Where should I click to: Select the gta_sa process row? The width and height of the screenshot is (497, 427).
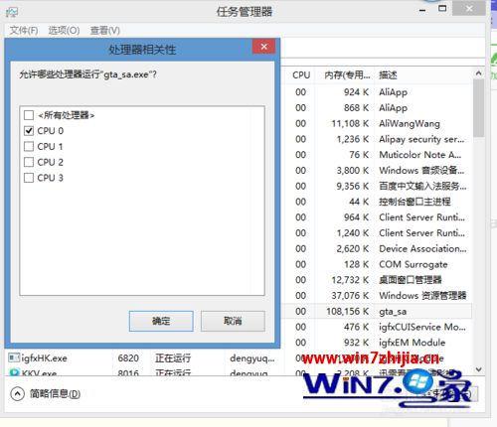[378, 311]
